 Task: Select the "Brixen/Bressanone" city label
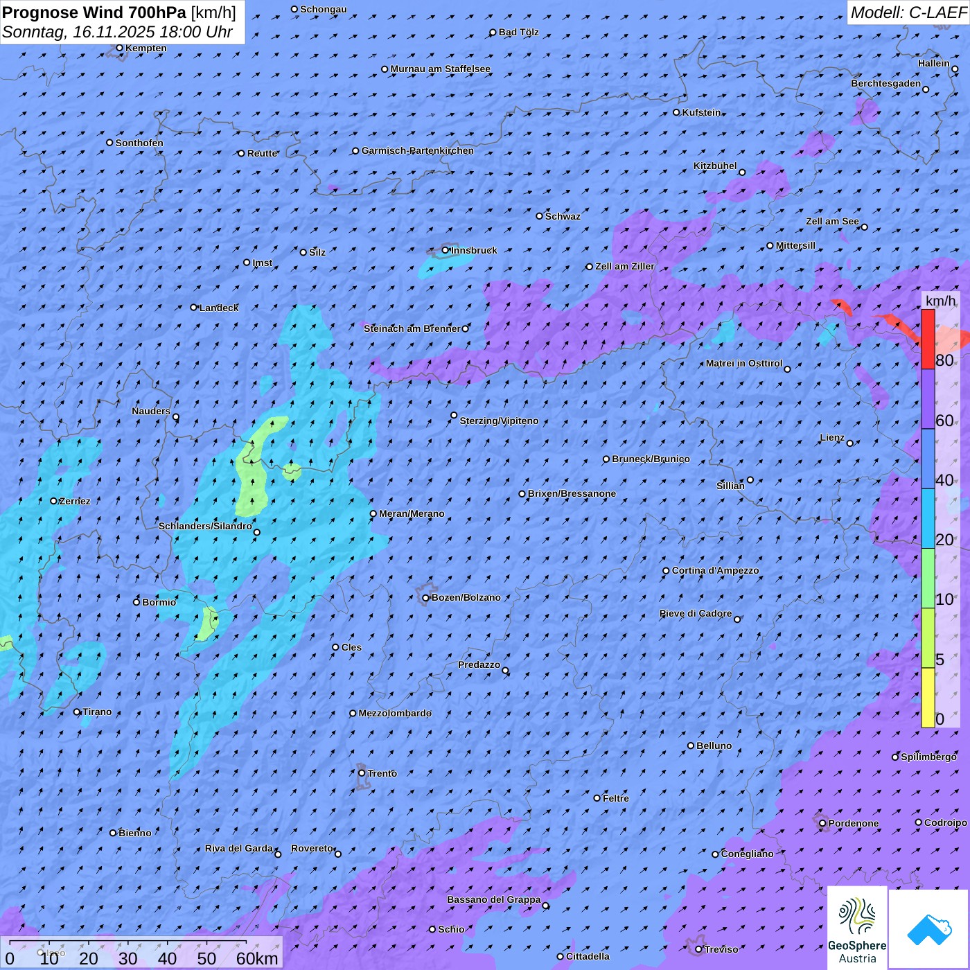pyautogui.click(x=572, y=493)
